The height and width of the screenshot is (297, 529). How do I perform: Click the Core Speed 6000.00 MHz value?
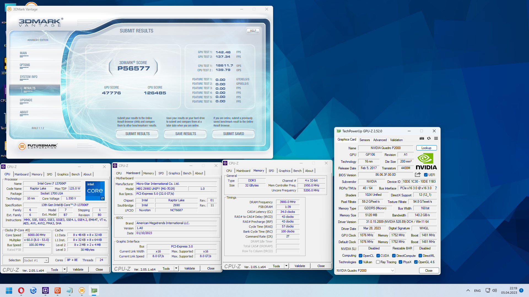click(x=37, y=235)
